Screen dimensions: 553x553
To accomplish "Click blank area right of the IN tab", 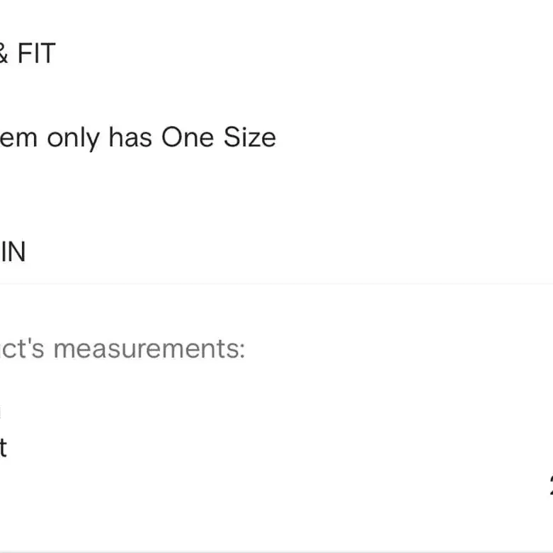I will pos(283,252).
